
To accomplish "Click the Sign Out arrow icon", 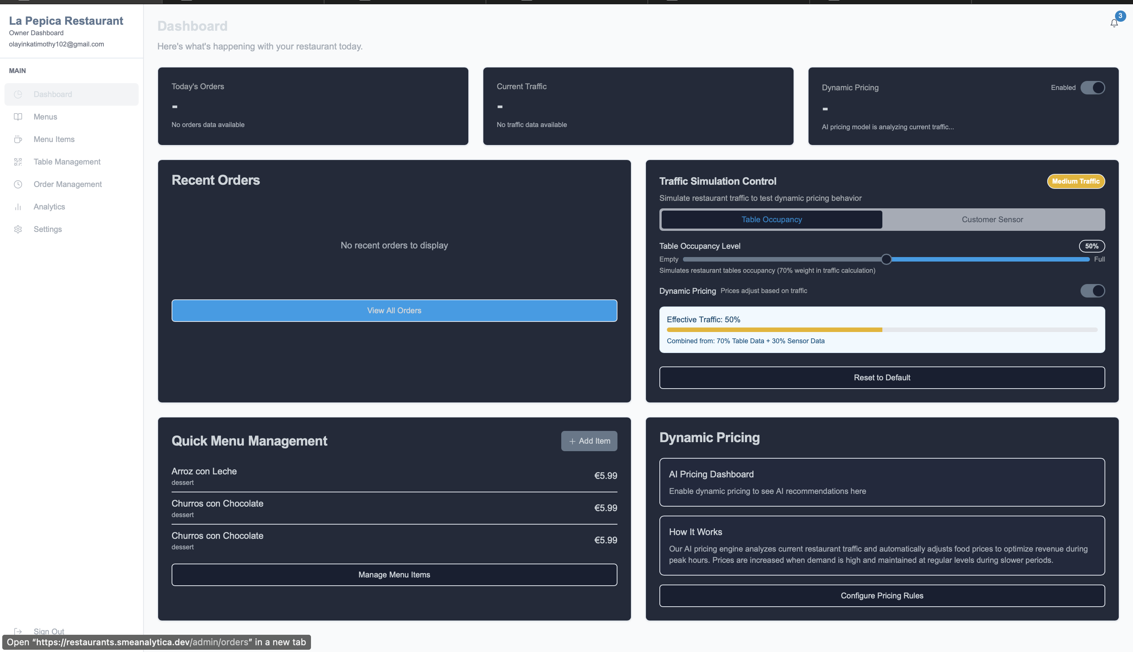I will (x=18, y=631).
